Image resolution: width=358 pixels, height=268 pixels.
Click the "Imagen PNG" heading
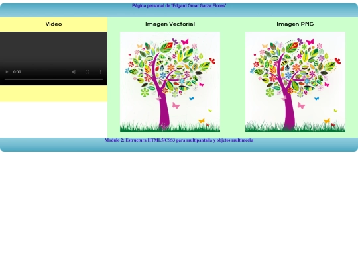pos(295,24)
